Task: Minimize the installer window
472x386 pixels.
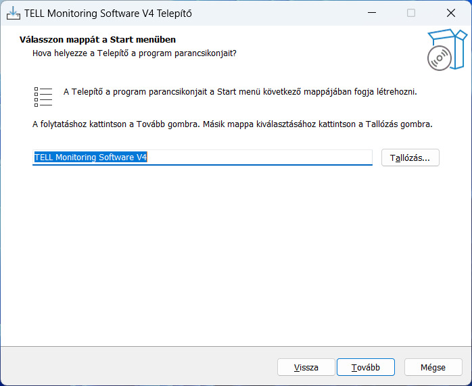Action: [x=372, y=13]
